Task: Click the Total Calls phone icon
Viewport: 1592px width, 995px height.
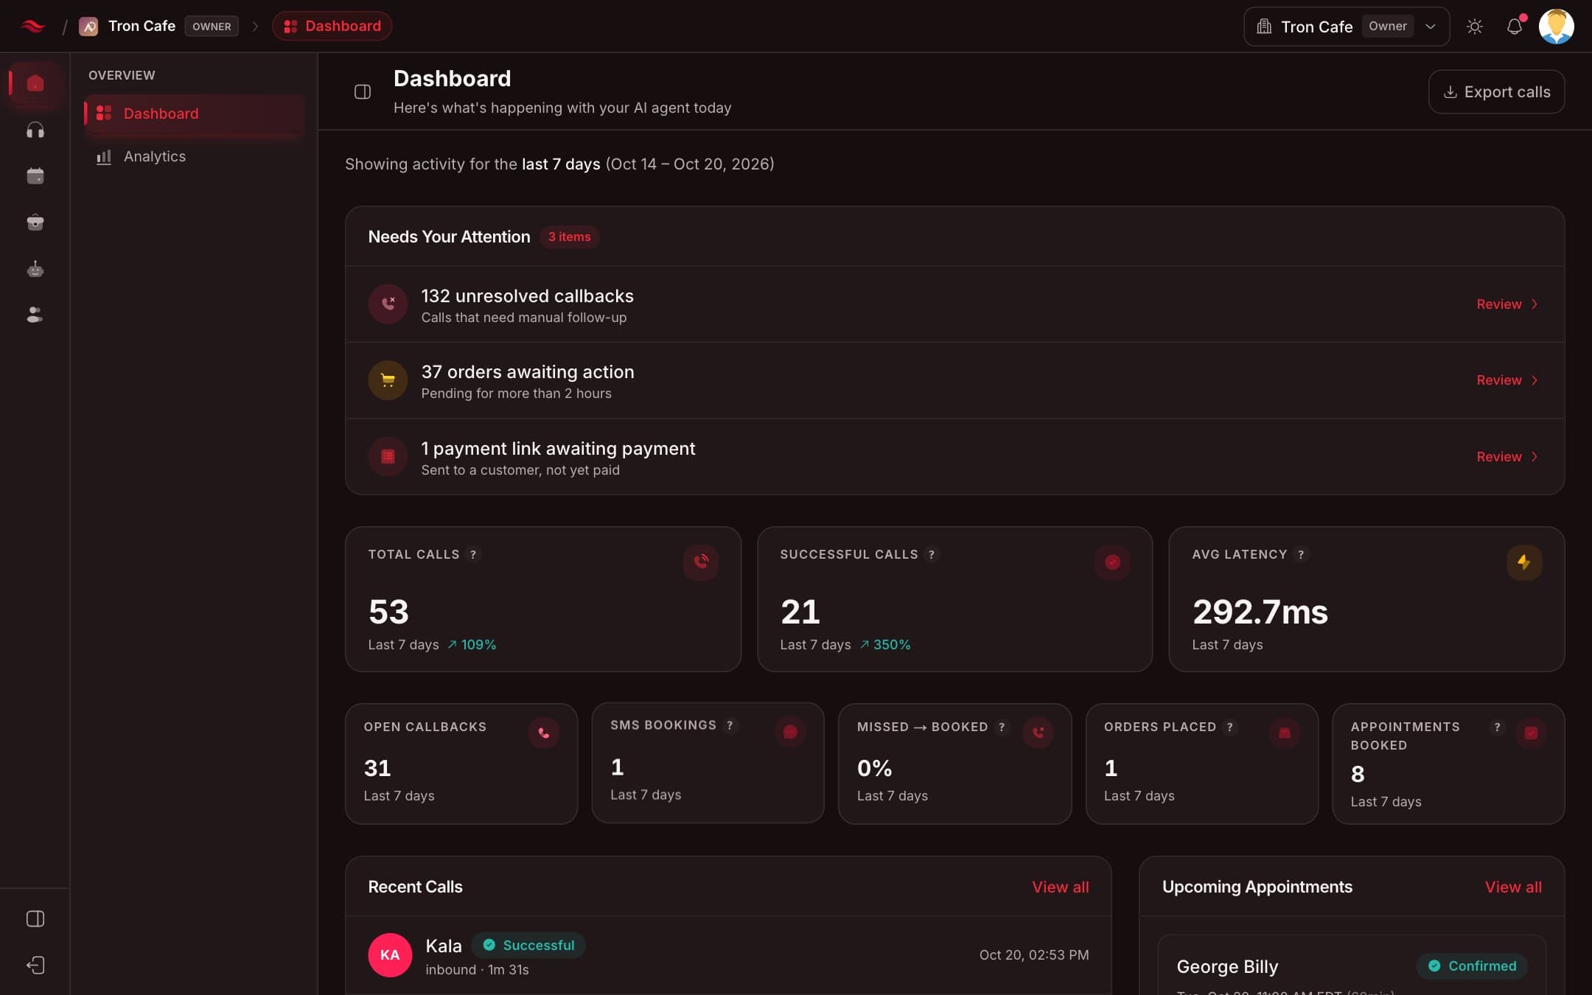Action: [700, 562]
